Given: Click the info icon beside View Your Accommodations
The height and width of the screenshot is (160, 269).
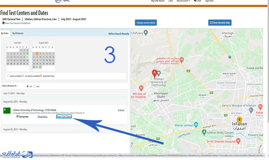Looking at the screenshot, I should coord(3,23).
